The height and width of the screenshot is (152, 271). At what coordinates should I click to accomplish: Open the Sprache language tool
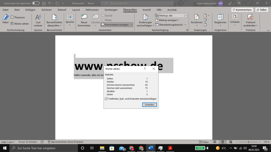70,20
